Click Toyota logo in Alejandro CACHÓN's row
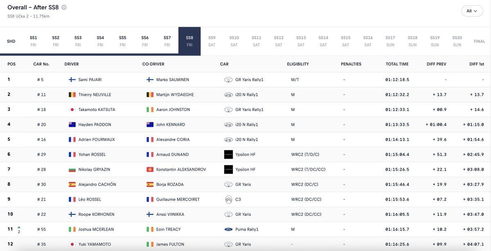The width and height of the screenshot is (491, 251). tap(228, 184)
